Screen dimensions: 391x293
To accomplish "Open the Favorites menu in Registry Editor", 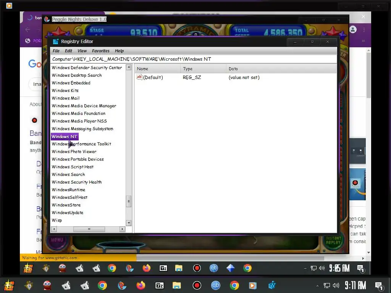I will [100, 51].
